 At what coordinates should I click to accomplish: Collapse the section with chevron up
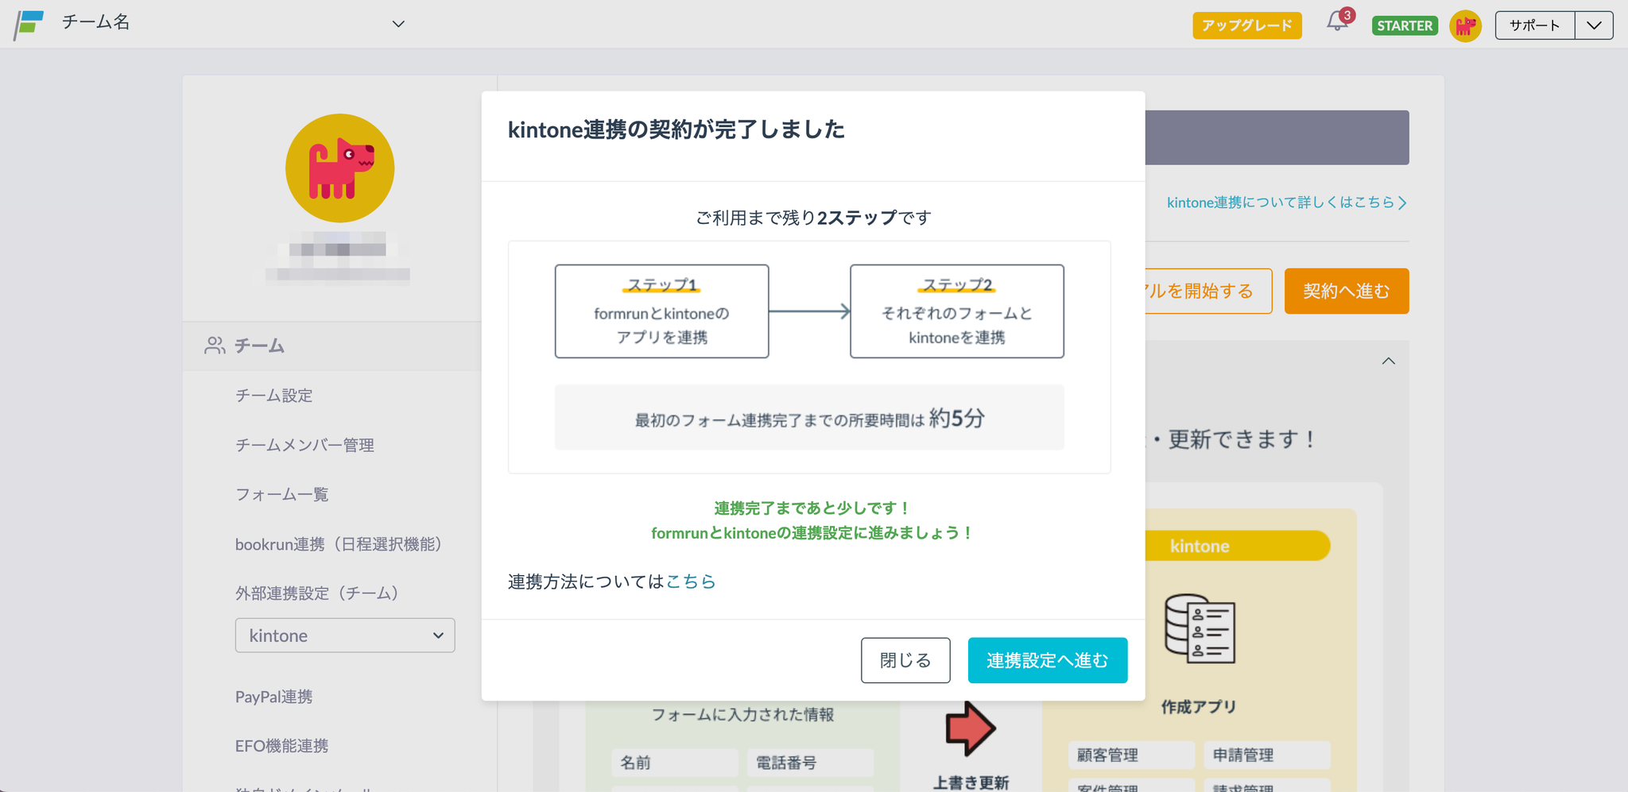pyautogui.click(x=1388, y=361)
